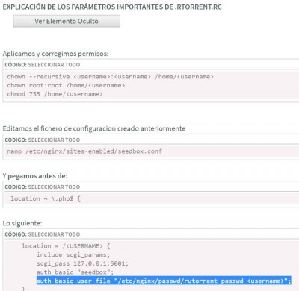Select all code in the Lo siguiente block
The height and width of the screenshot is (291, 299).
[54, 234]
